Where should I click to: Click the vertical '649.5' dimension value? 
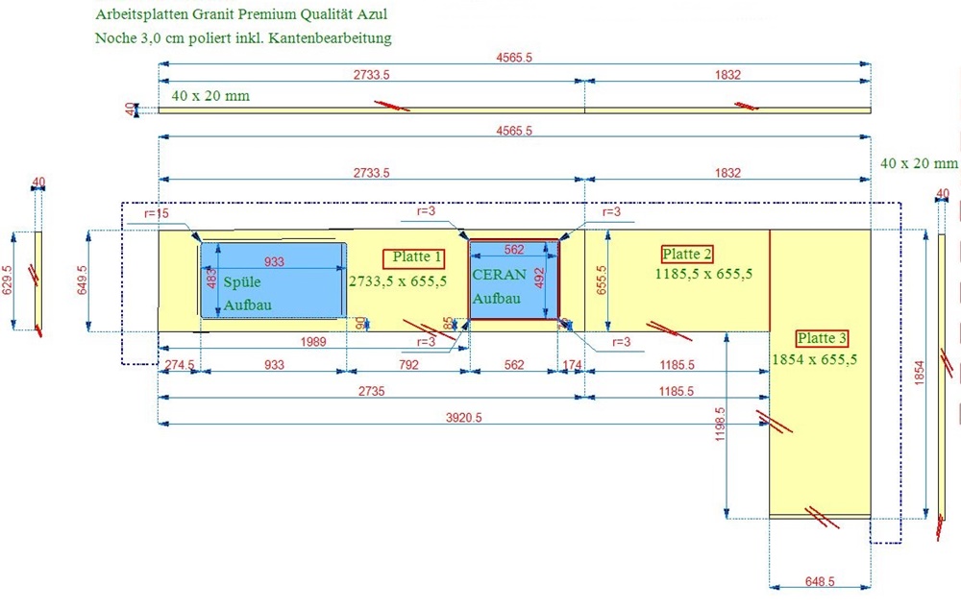point(82,280)
